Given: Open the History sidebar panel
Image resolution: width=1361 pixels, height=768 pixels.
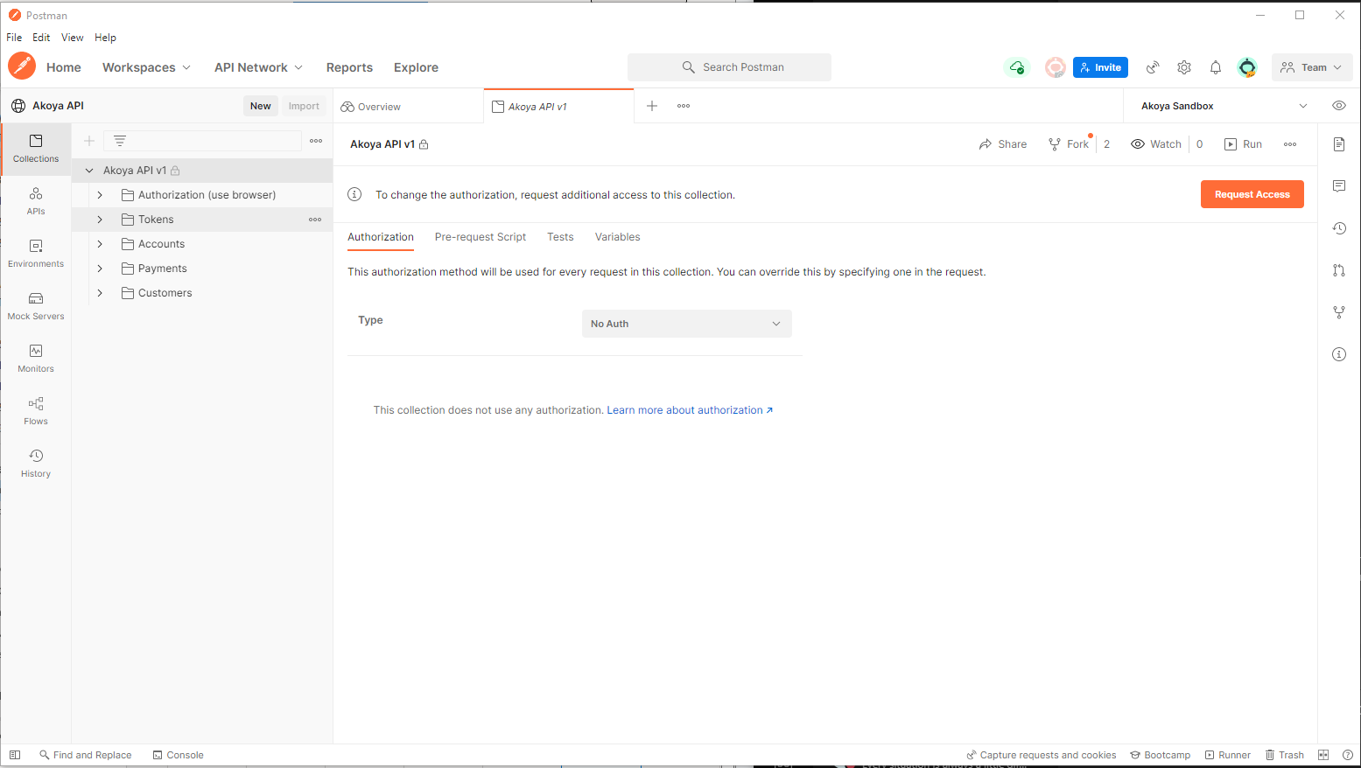Looking at the screenshot, I should (36, 464).
